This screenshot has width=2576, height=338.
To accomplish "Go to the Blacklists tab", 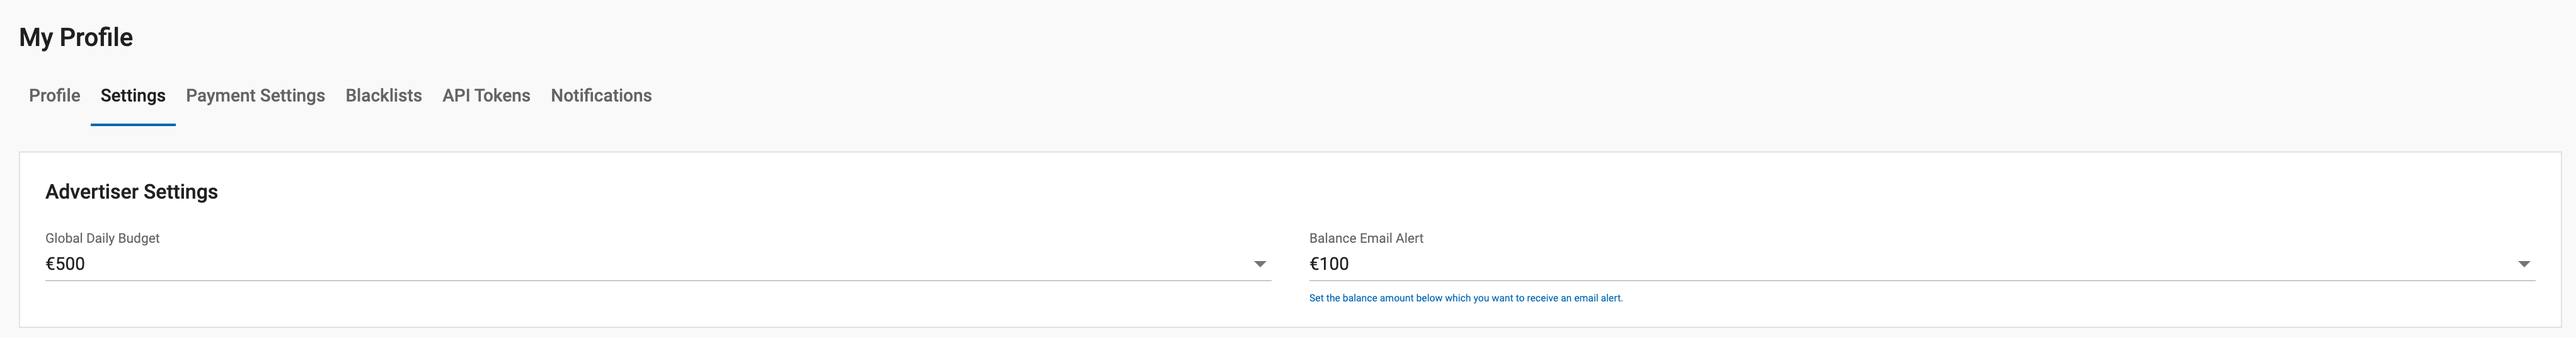I will [383, 96].
